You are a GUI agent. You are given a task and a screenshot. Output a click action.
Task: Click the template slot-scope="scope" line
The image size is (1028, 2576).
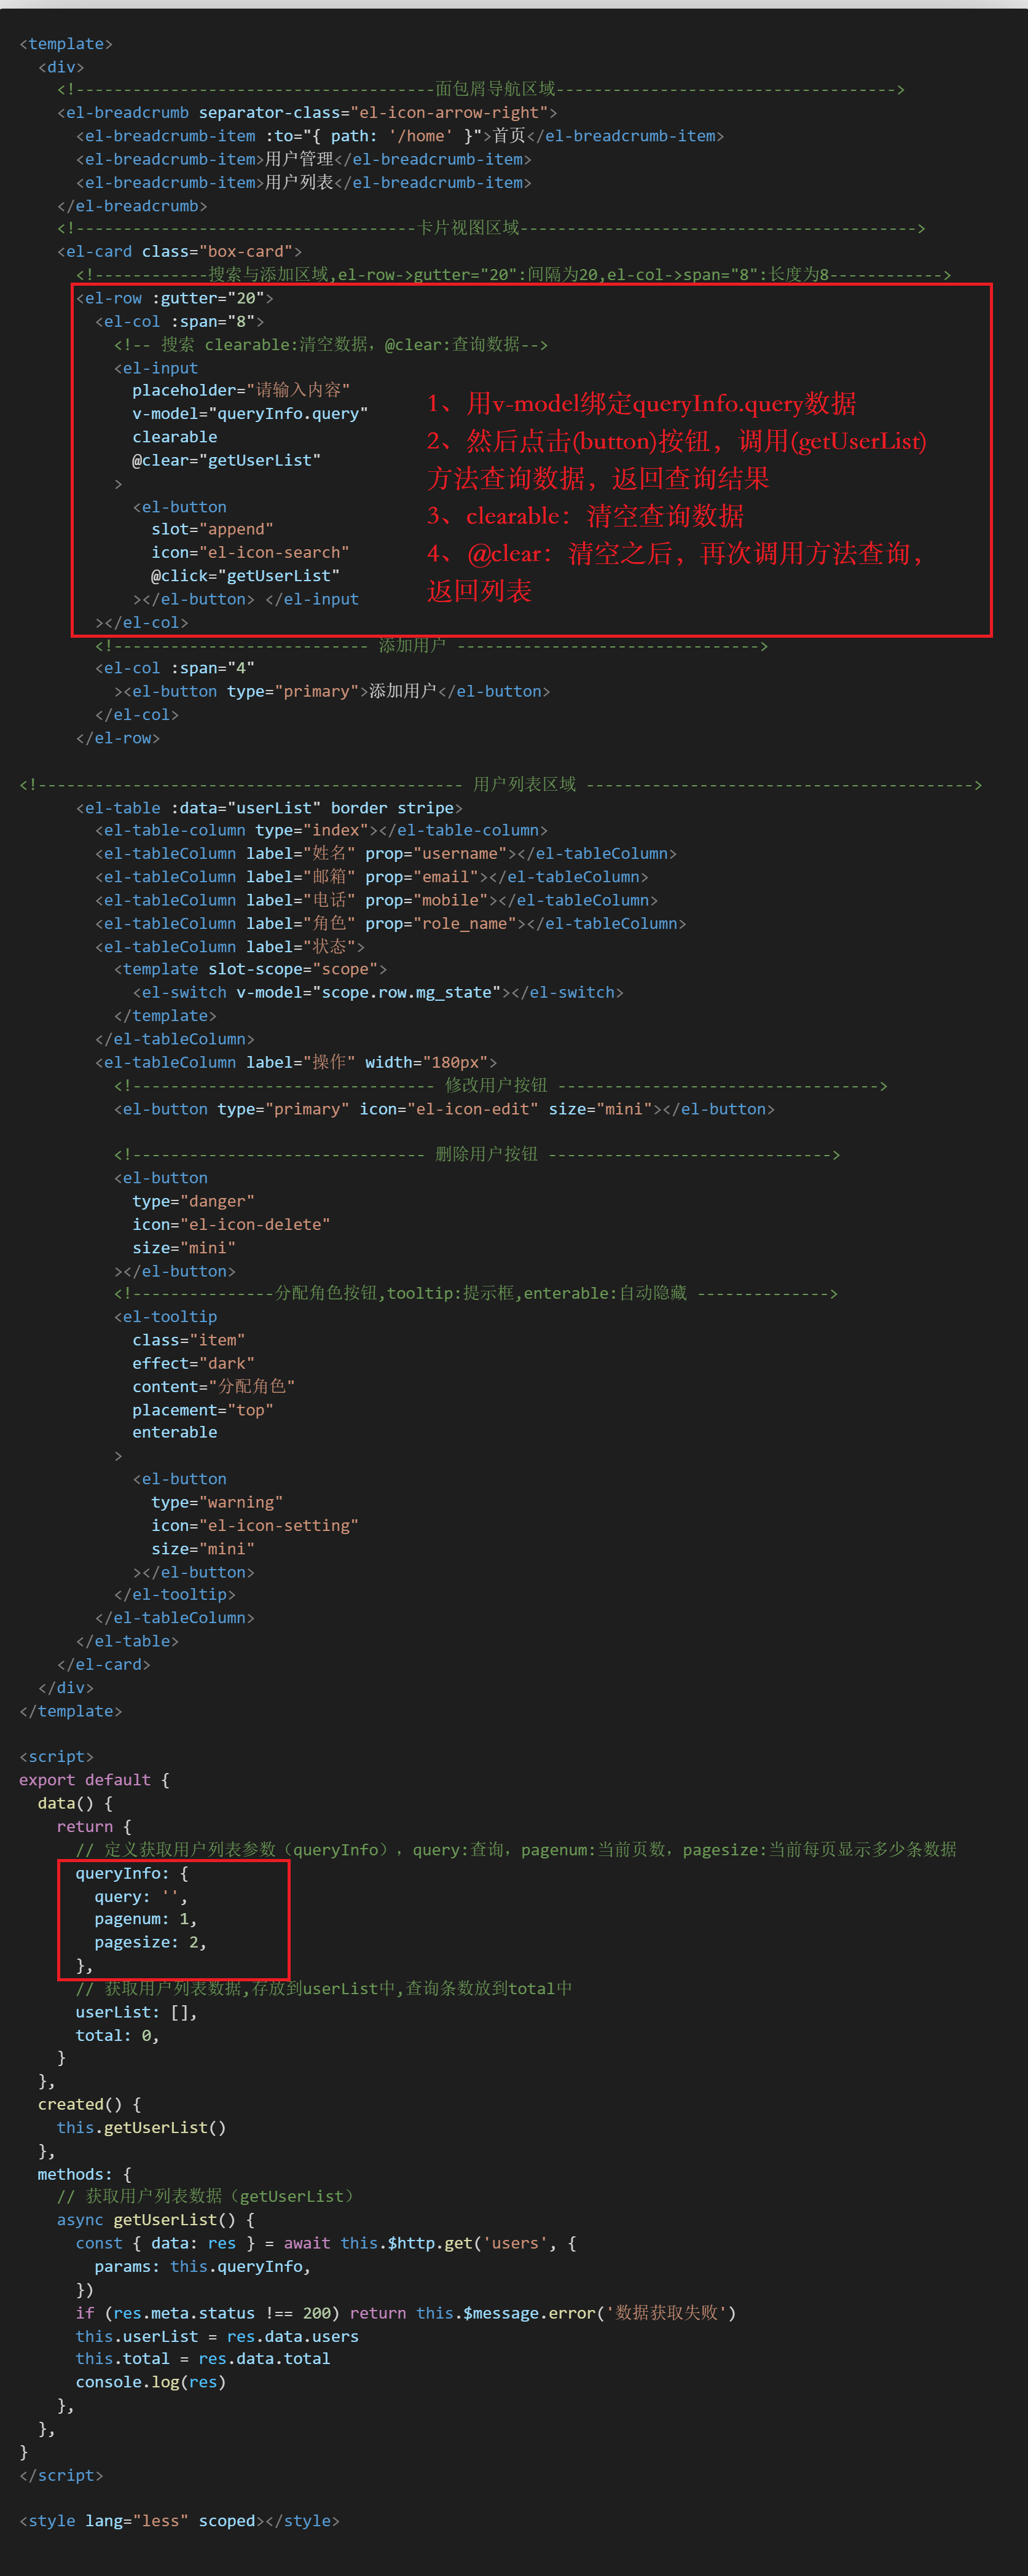pyautogui.click(x=251, y=970)
